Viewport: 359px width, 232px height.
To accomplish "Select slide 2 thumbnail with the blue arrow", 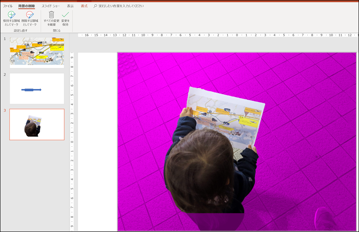I will click(37, 89).
